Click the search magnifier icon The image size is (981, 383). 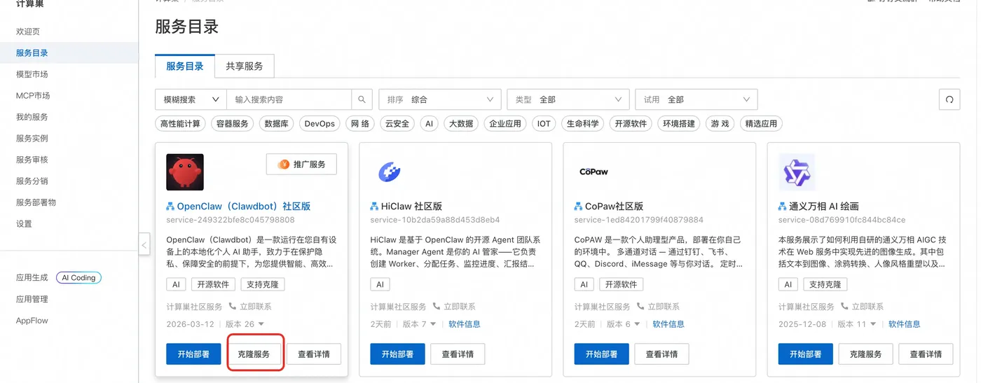click(362, 99)
